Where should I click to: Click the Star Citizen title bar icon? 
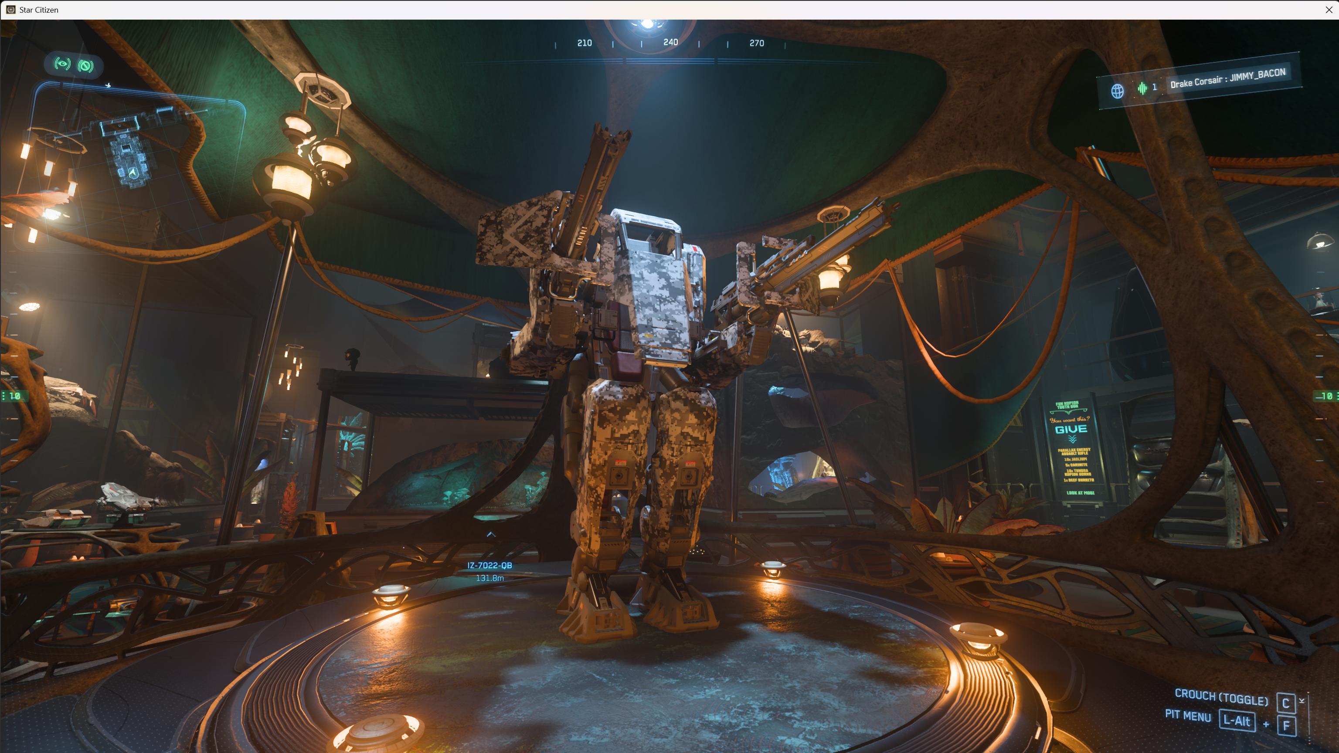pyautogui.click(x=10, y=9)
